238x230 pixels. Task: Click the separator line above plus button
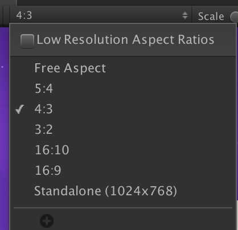(x=123, y=208)
